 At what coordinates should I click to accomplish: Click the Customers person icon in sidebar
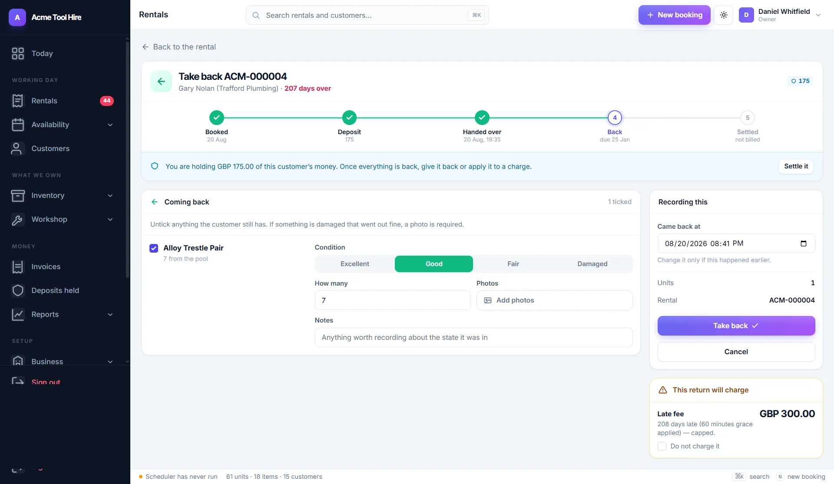point(17,148)
